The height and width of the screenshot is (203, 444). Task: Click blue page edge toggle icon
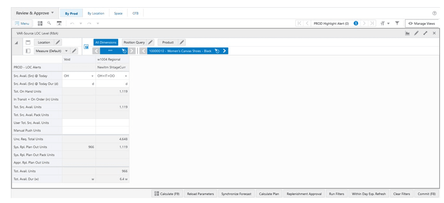tap(86, 47)
